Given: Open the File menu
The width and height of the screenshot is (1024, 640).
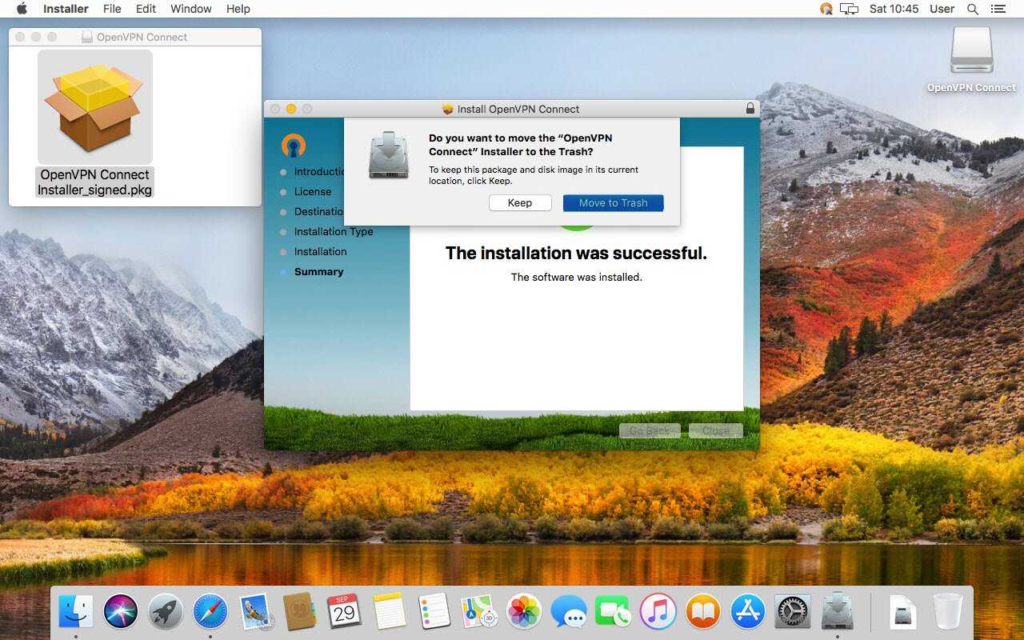Looking at the screenshot, I should (x=112, y=9).
